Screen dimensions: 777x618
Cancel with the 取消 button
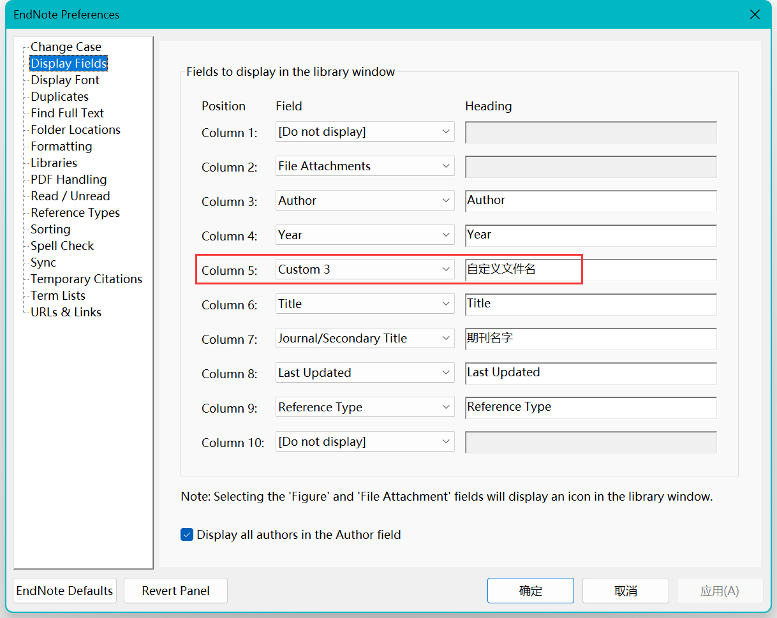click(626, 591)
